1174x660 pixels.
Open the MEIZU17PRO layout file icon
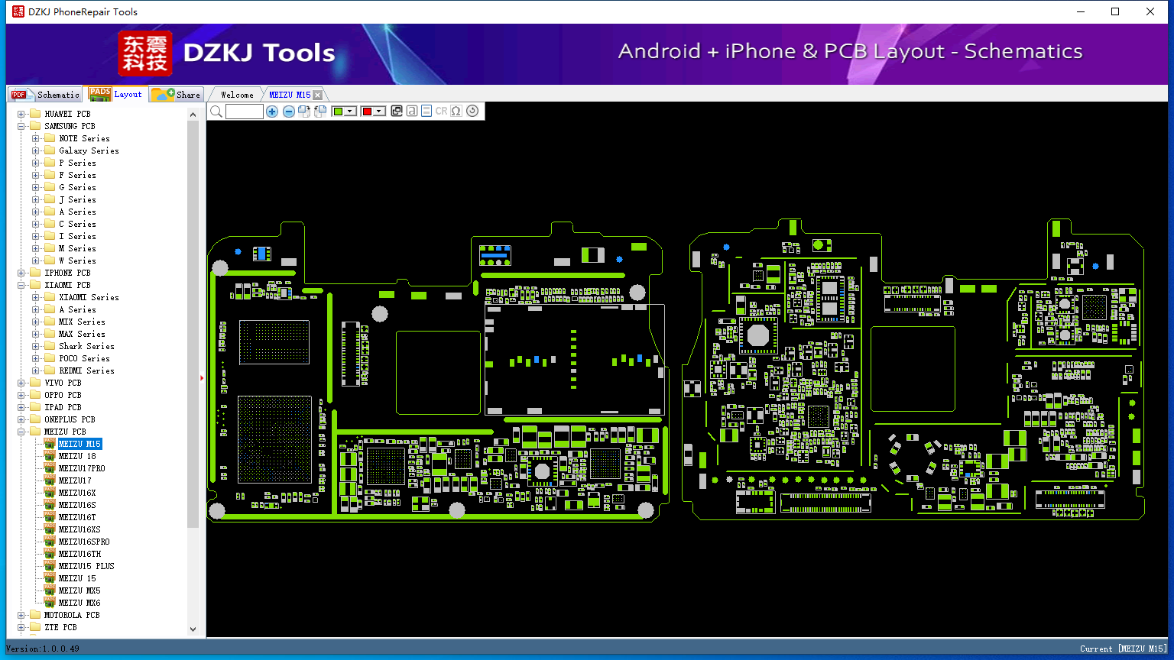tap(50, 468)
